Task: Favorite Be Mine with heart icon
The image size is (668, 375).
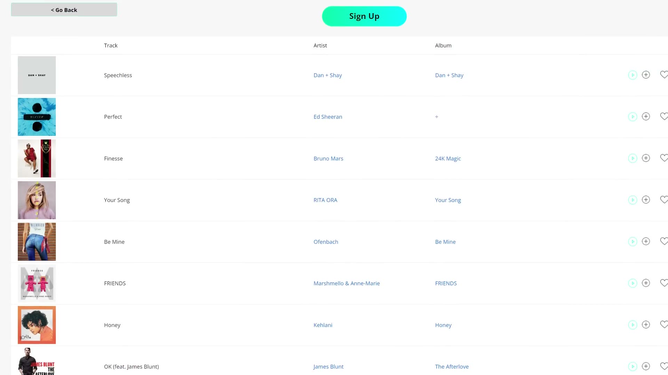Action: [664, 241]
